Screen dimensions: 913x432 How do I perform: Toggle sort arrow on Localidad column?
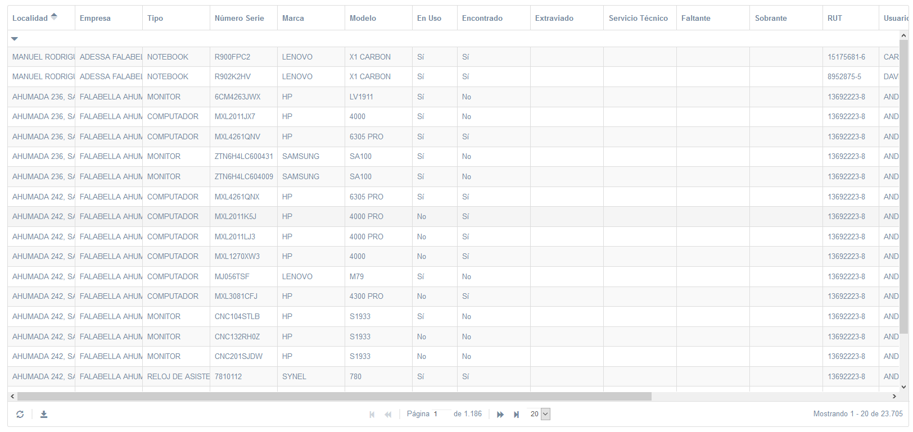[x=54, y=17]
